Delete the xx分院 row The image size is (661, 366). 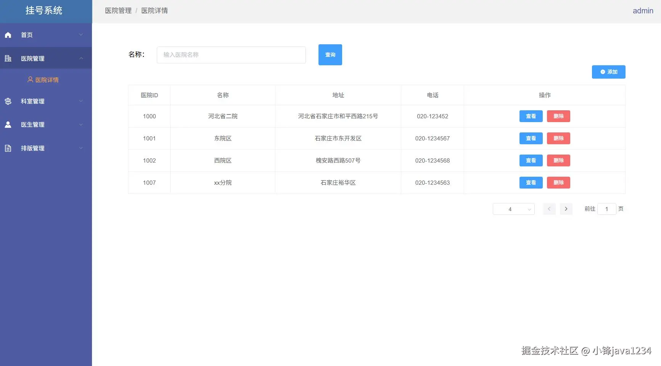coord(558,183)
